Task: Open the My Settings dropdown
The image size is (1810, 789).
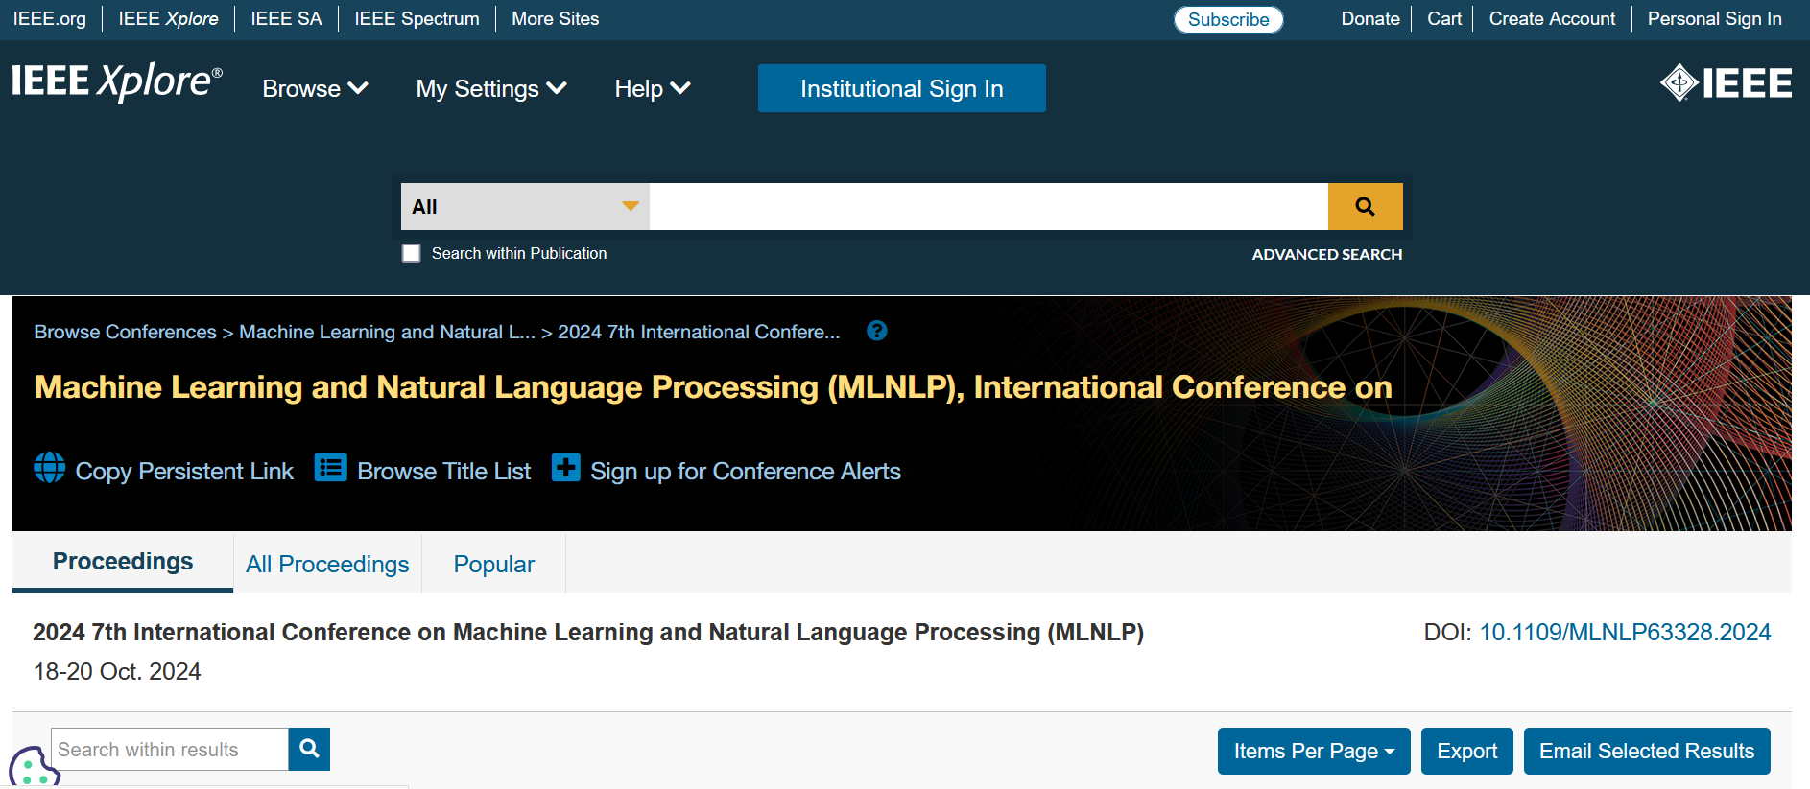Action: point(490,89)
